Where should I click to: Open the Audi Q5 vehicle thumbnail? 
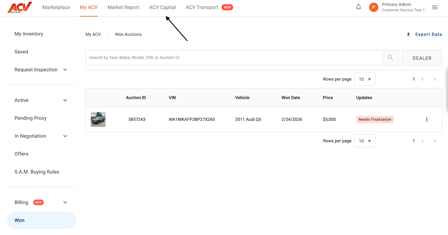[x=98, y=120]
